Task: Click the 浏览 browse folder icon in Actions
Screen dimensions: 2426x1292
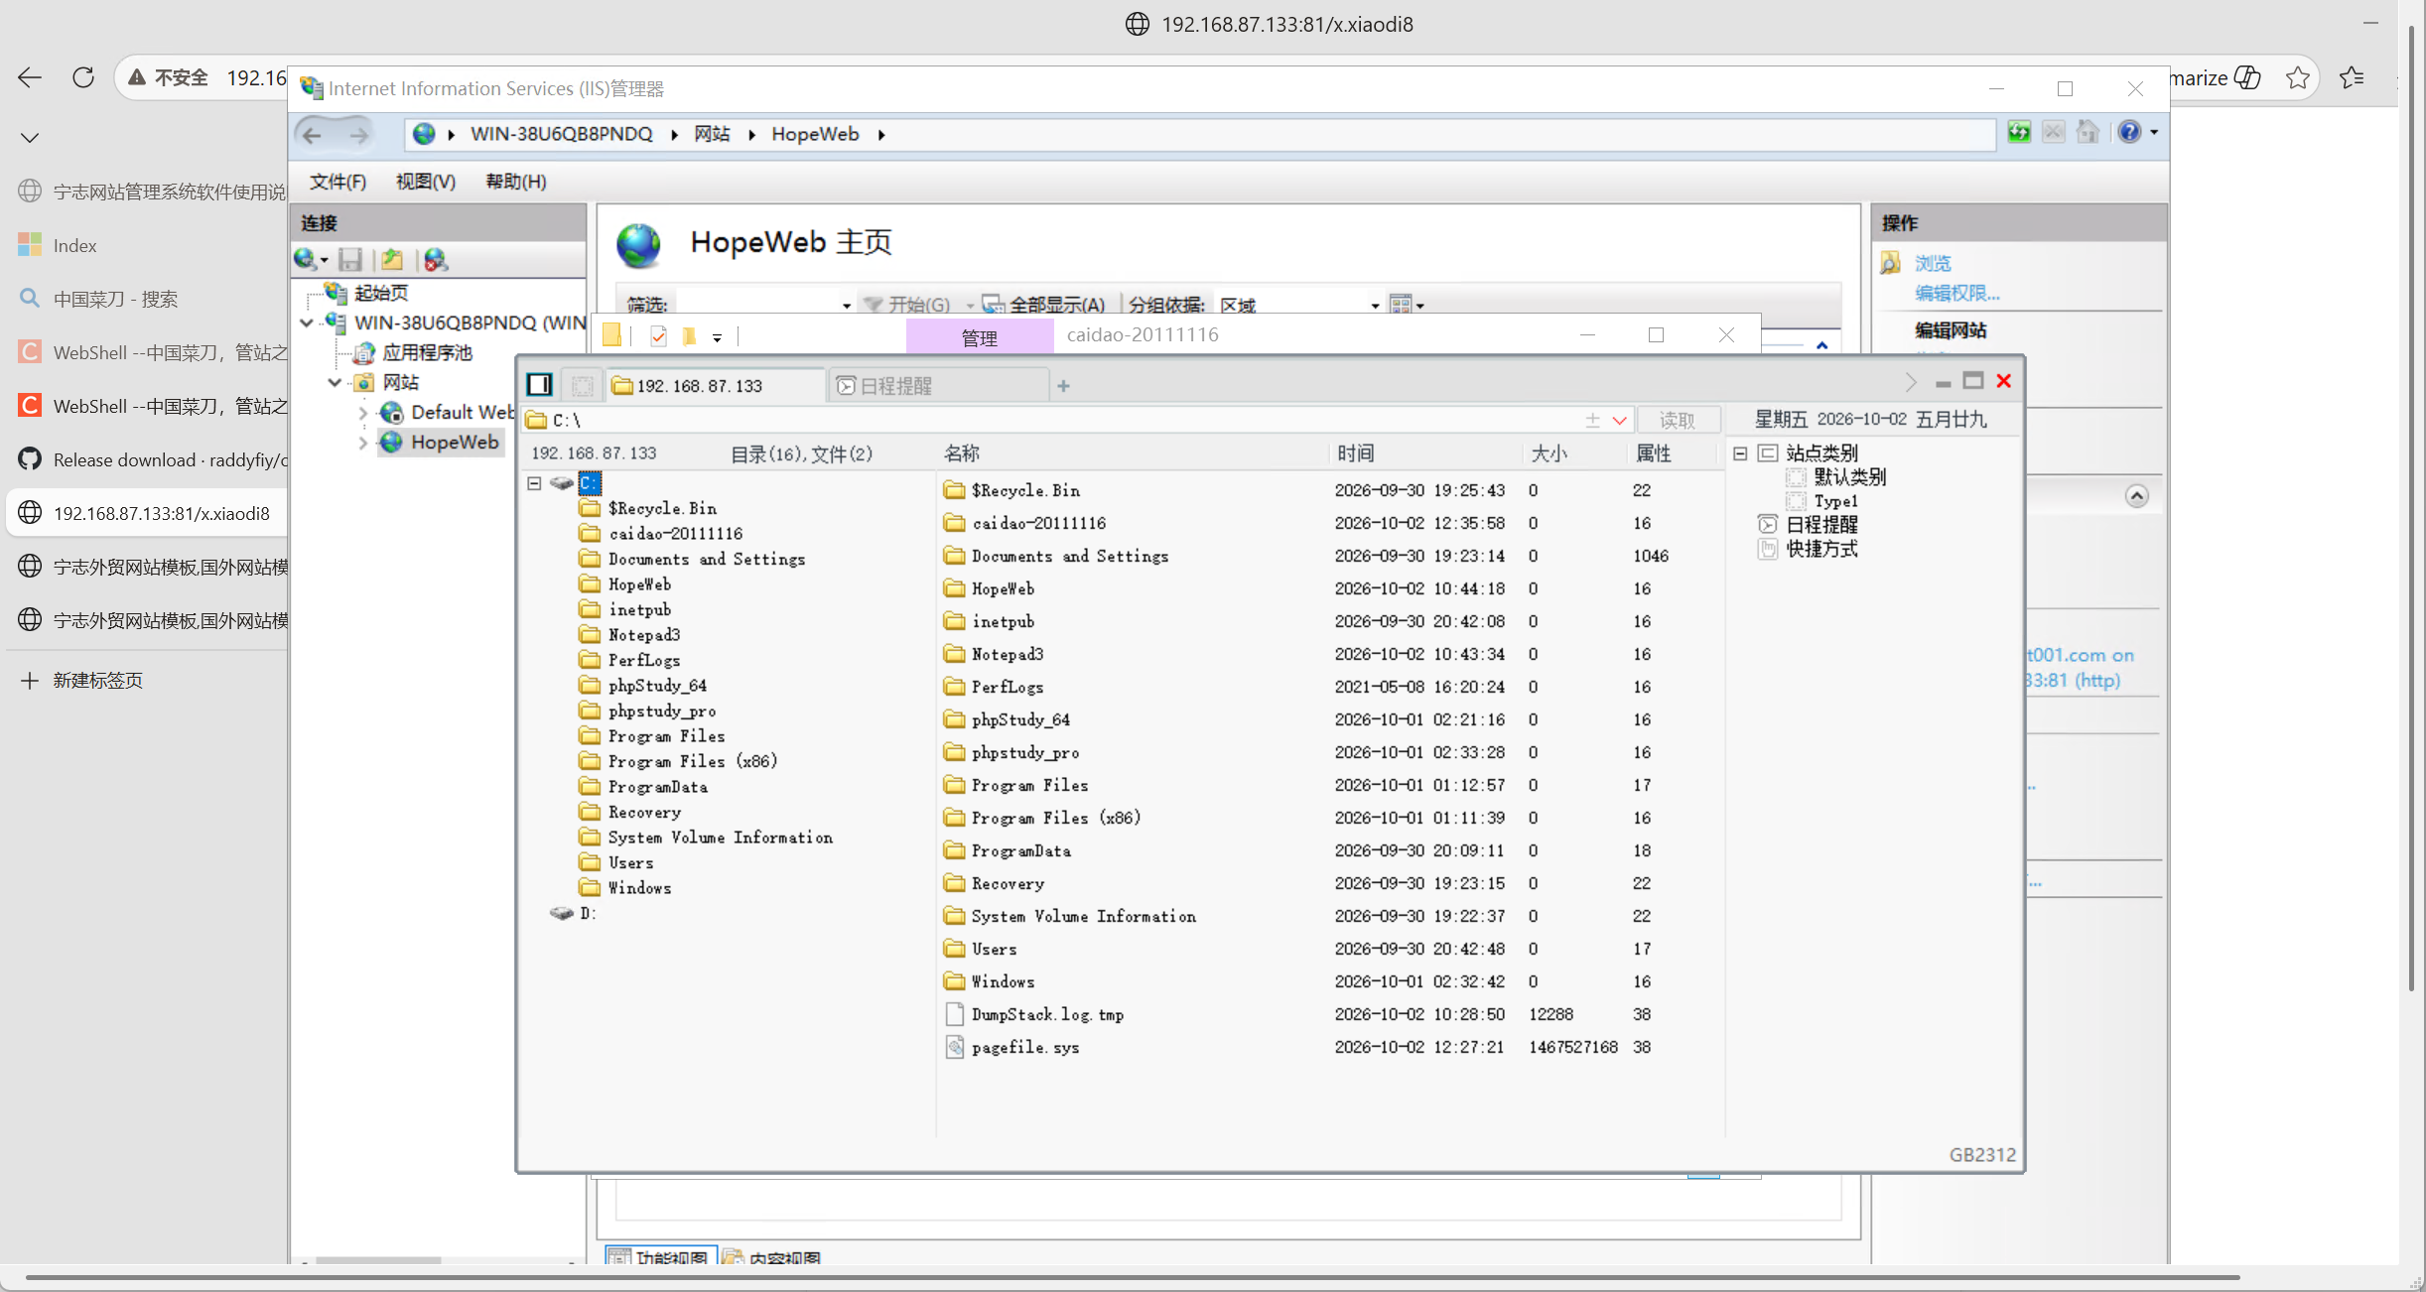Action: pyautogui.click(x=1891, y=263)
